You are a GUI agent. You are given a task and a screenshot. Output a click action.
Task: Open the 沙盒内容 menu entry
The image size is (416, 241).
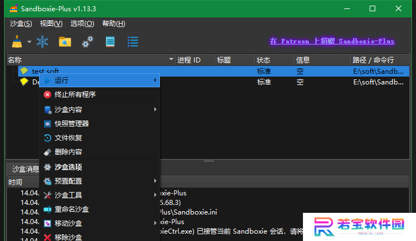coord(99,109)
